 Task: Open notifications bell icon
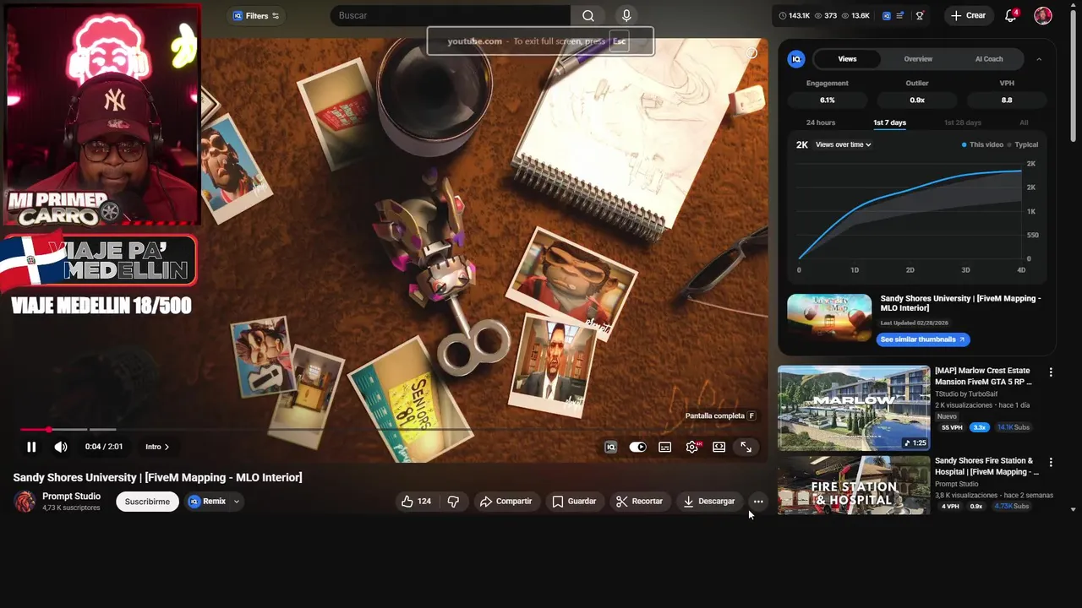[x=1011, y=15]
